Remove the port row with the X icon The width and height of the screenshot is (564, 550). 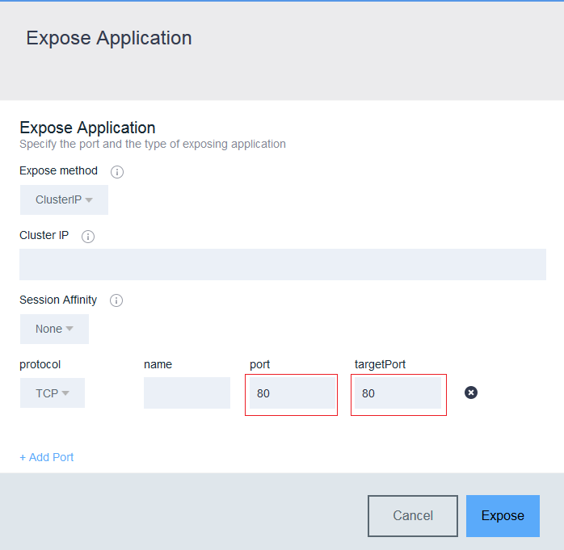[471, 393]
